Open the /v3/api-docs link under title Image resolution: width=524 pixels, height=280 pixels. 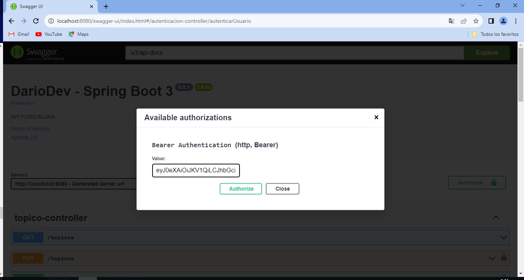pyautogui.click(x=23, y=103)
